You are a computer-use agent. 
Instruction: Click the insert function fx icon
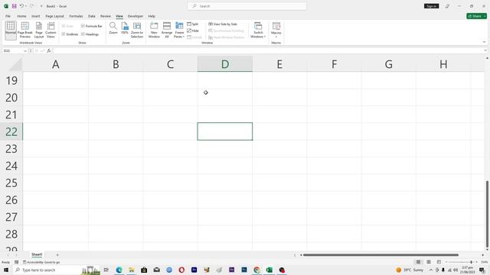coord(49,50)
